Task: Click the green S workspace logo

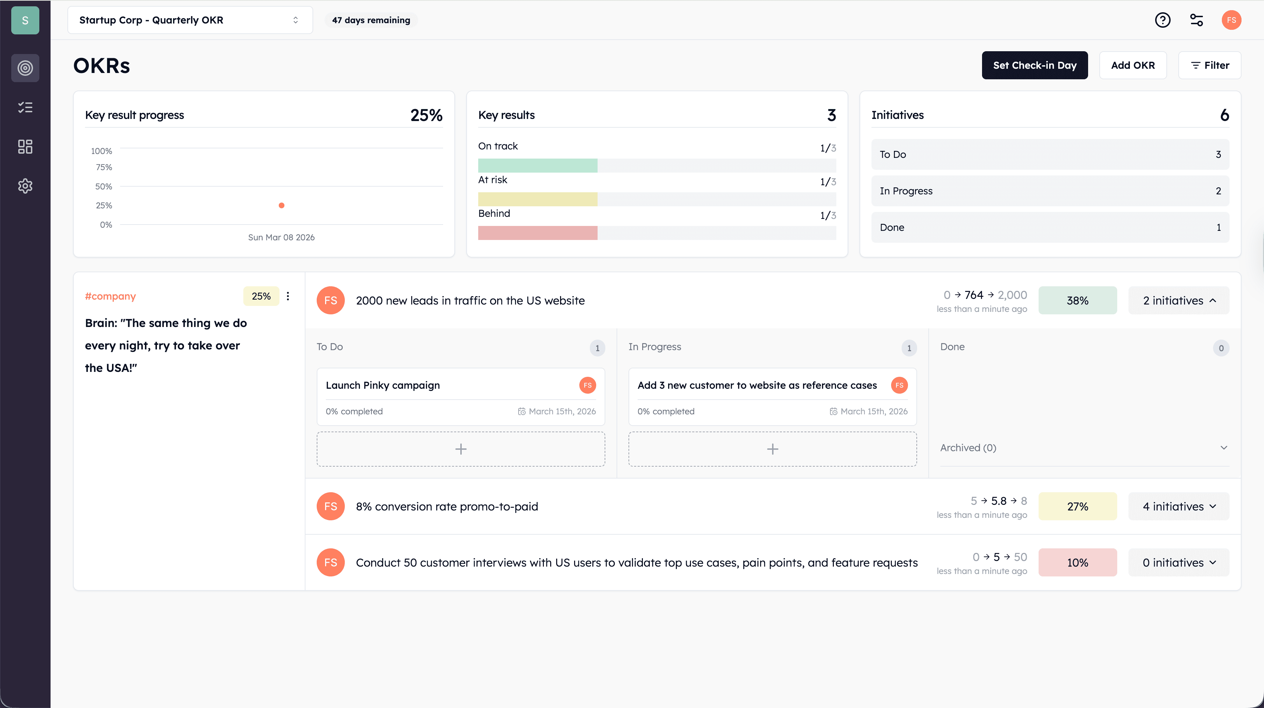Action: (x=25, y=20)
